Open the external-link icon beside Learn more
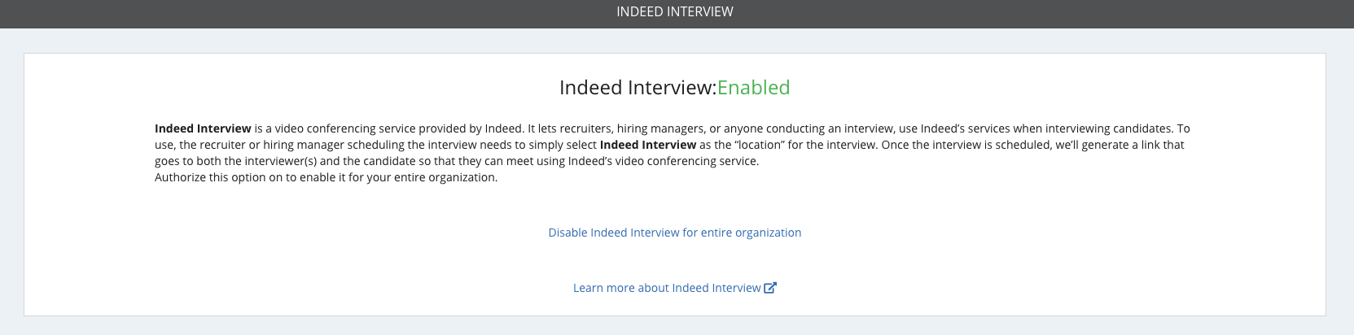 click(770, 288)
